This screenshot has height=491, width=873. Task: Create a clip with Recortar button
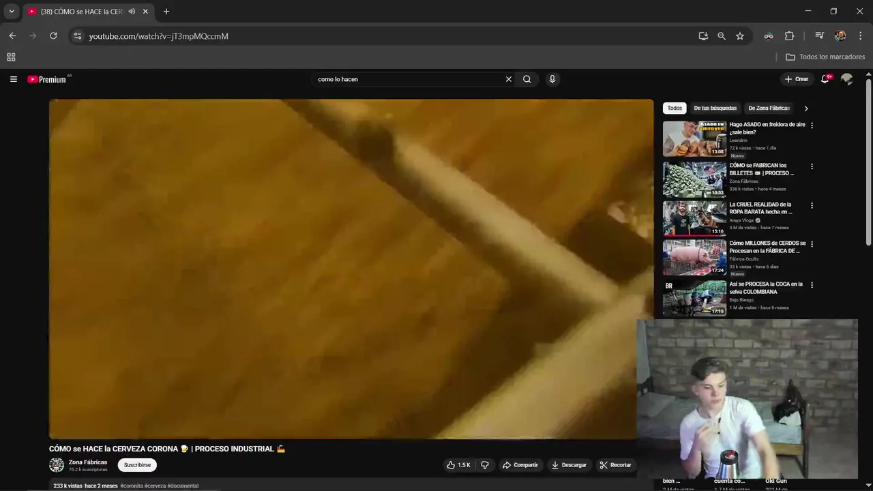615,465
